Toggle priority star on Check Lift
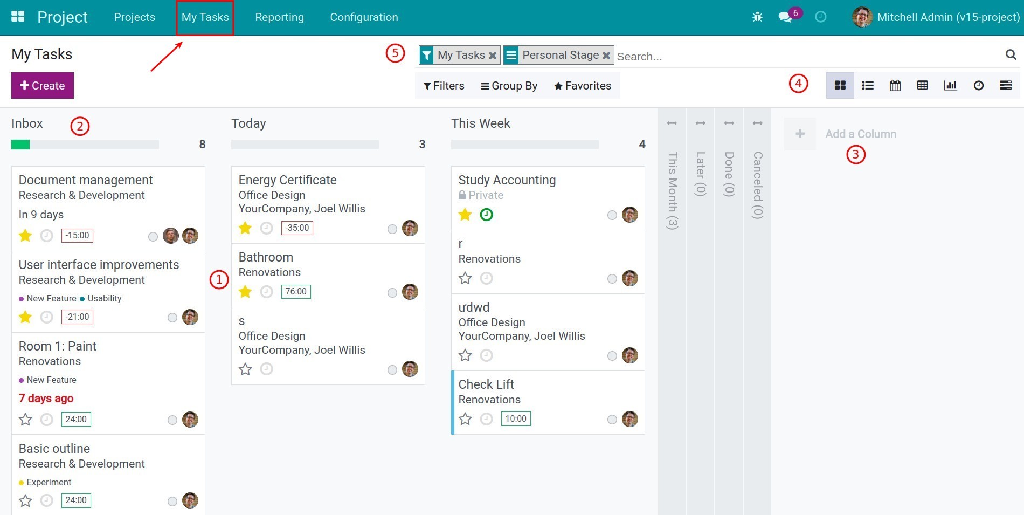The image size is (1024, 515). pos(465,418)
